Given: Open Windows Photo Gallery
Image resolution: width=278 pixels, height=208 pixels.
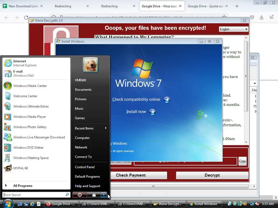Looking at the screenshot, I should 36,127.
